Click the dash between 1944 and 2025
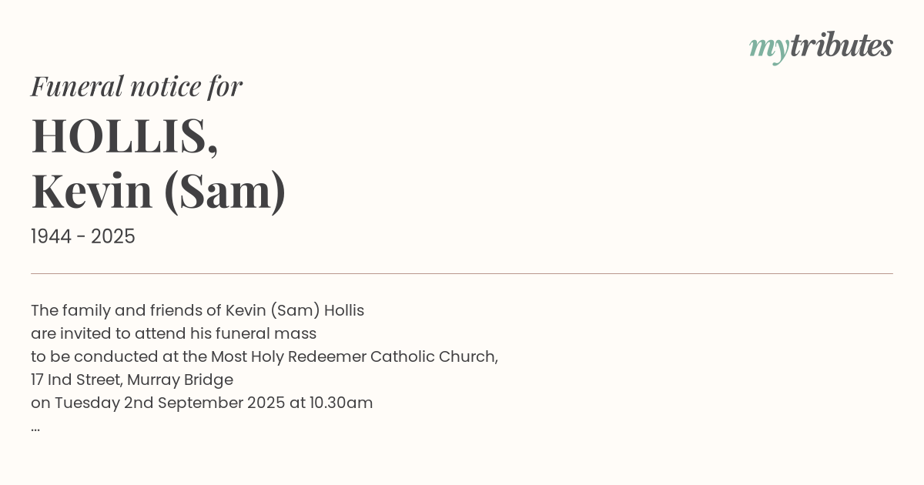This screenshot has height=485, width=924. 82,237
